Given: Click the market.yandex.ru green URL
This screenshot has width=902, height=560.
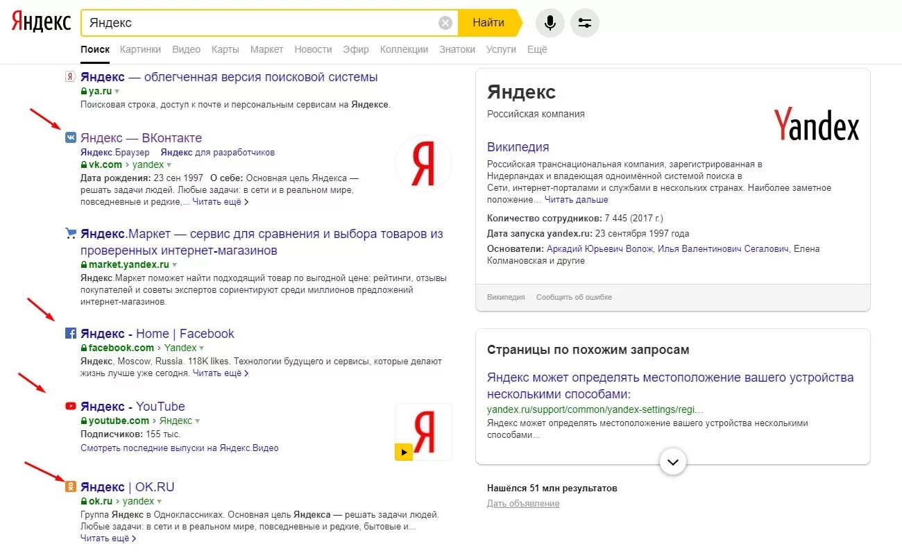Looking at the screenshot, I should pos(129,265).
